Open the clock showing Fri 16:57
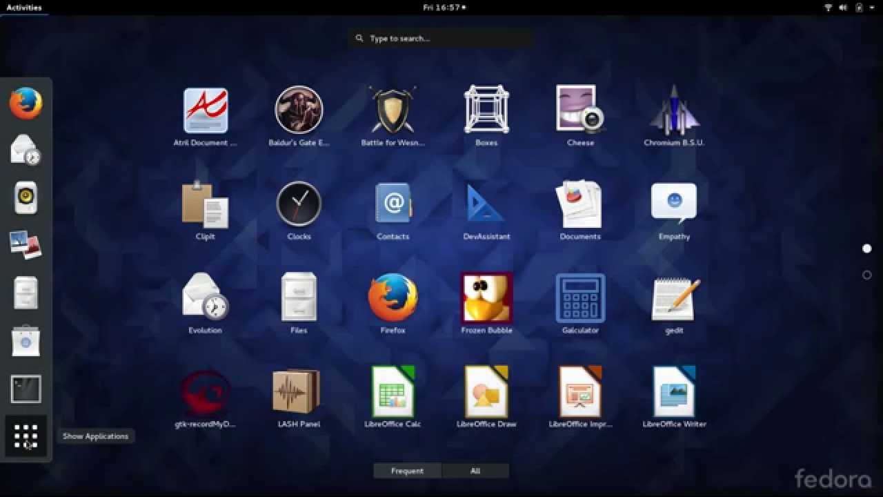This screenshot has width=883, height=497. [444, 7]
